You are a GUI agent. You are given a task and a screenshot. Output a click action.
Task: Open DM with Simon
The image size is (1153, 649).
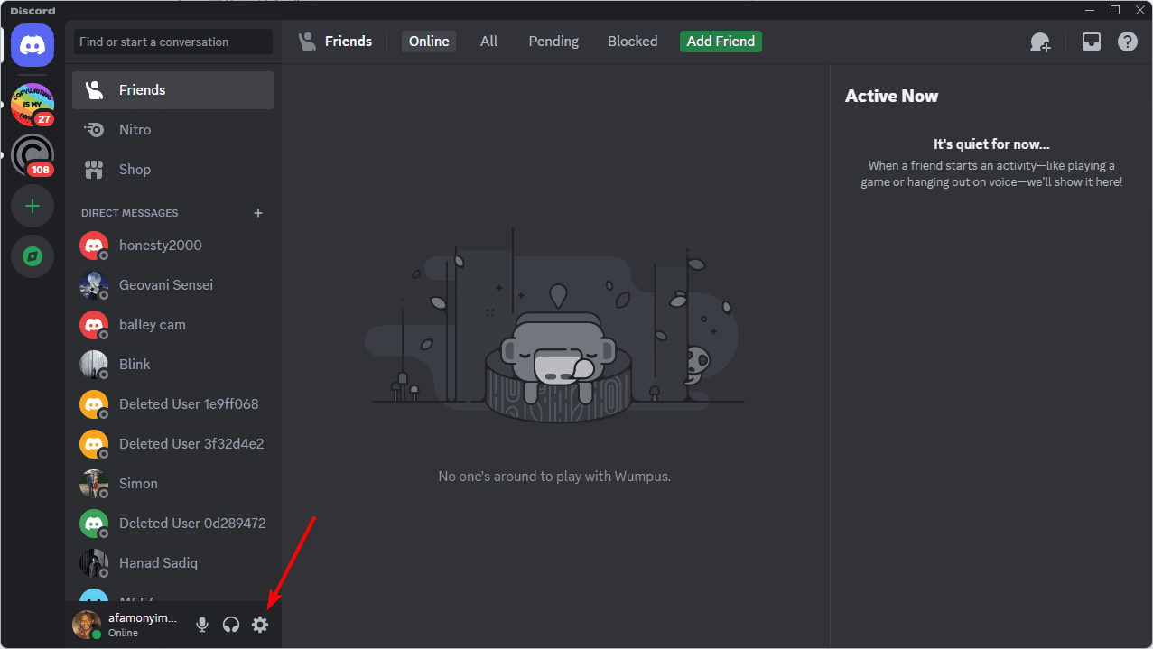pos(173,484)
